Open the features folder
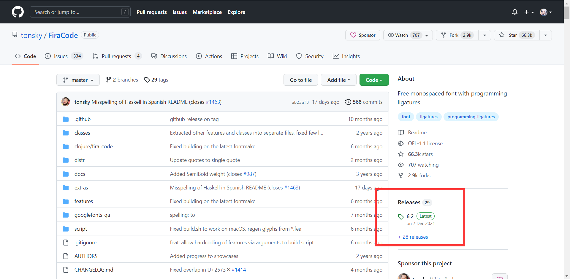Image resolution: width=570 pixels, height=279 pixels. pyautogui.click(x=84, y=201)
